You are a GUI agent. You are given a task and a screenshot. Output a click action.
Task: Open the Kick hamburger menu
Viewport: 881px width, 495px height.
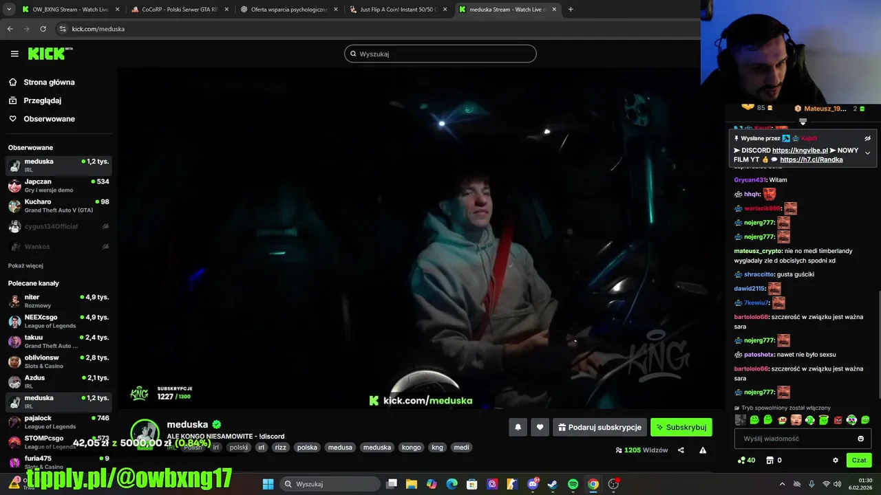pos(14,54)
